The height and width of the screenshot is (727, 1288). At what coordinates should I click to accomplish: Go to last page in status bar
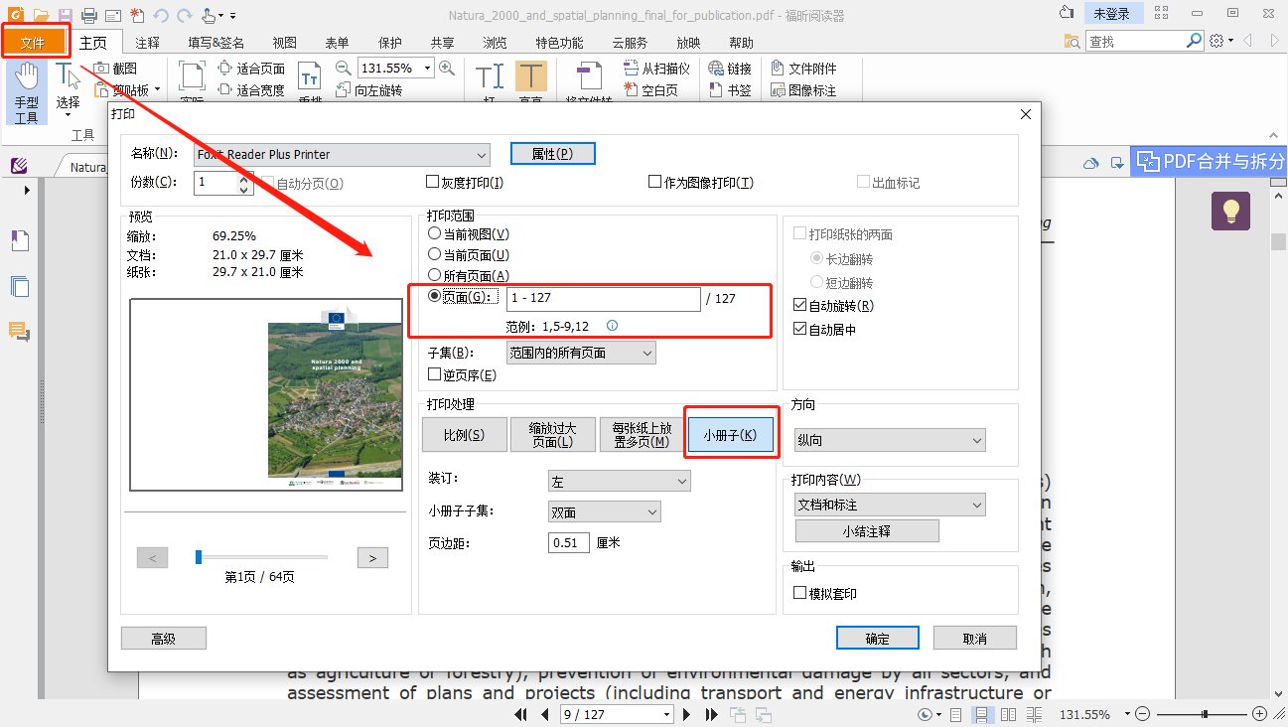point(711,714)
